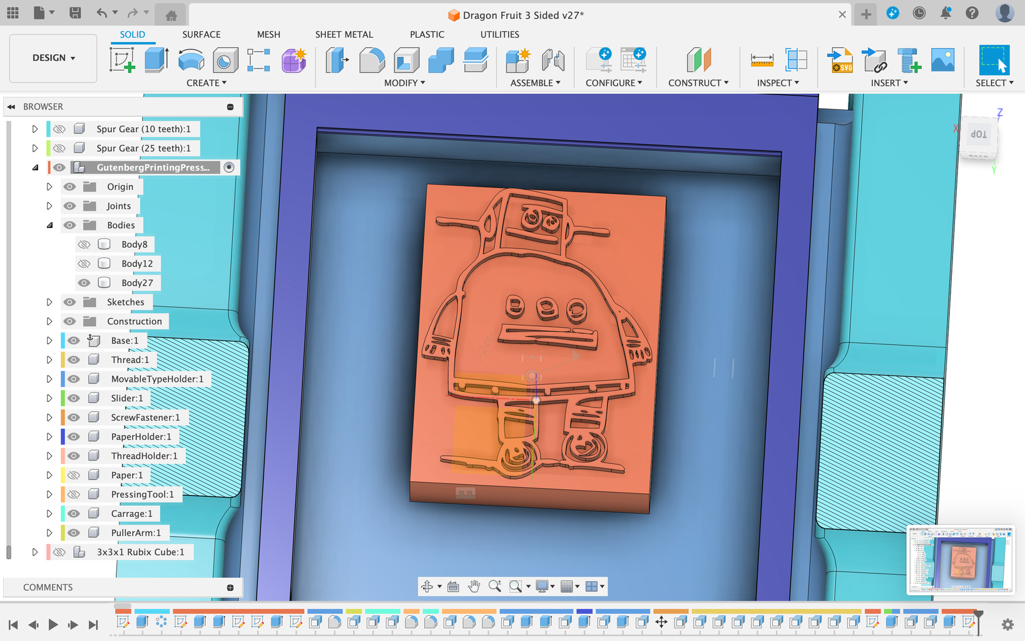The image size is (1025, 641).
Task: Open the CREATE dropdown menu
Action: (x=207, y=83)
